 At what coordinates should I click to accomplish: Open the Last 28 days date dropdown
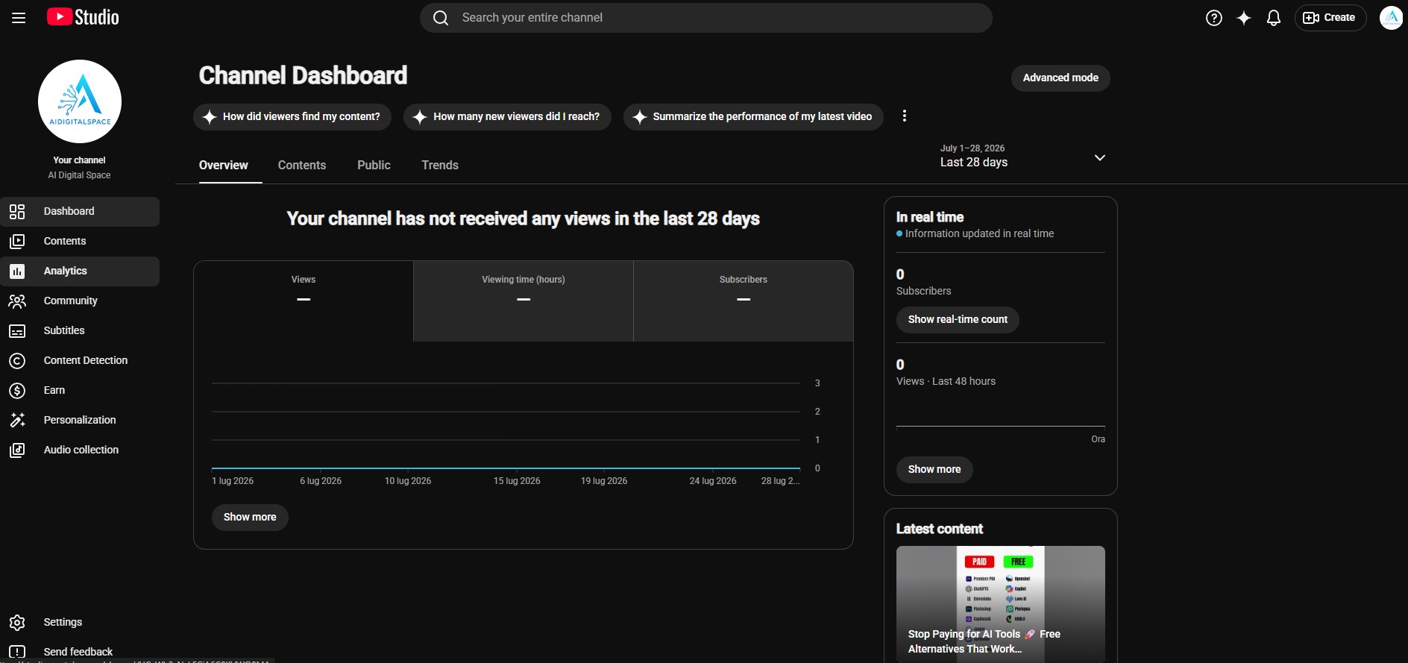pyautogui.click(x=1023, y=157)
